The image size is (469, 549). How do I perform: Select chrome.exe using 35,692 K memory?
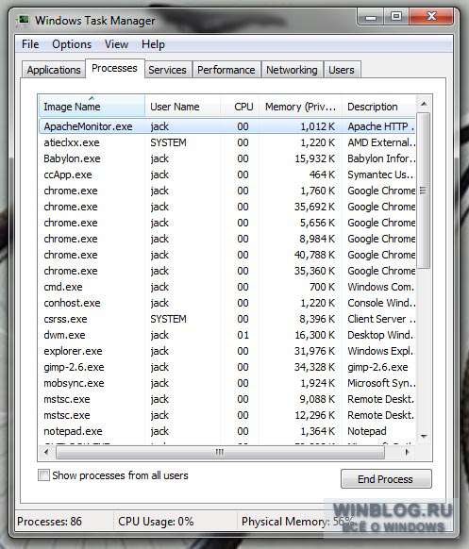(227, 207)
